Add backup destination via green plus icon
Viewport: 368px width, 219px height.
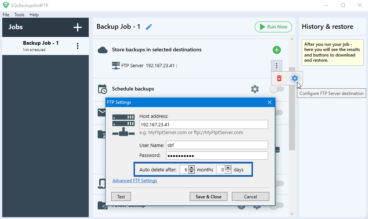[276, 50]
